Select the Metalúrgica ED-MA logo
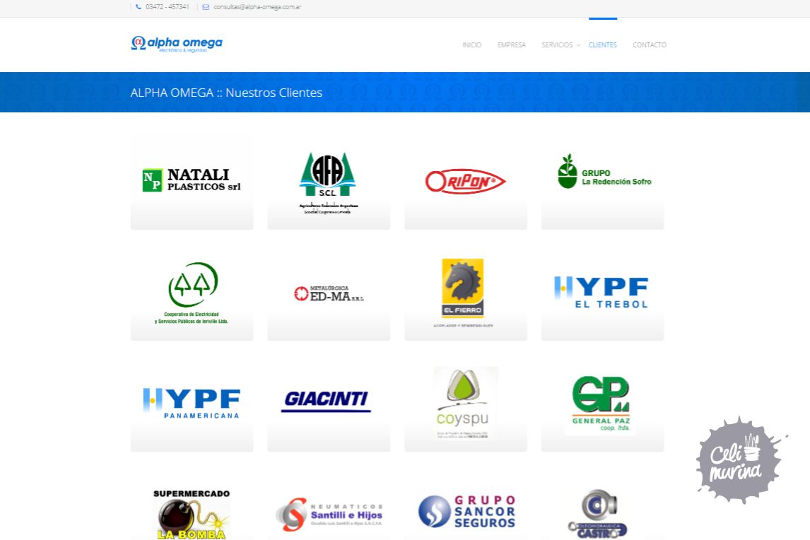The image size is (810, 540). (328, 293)
